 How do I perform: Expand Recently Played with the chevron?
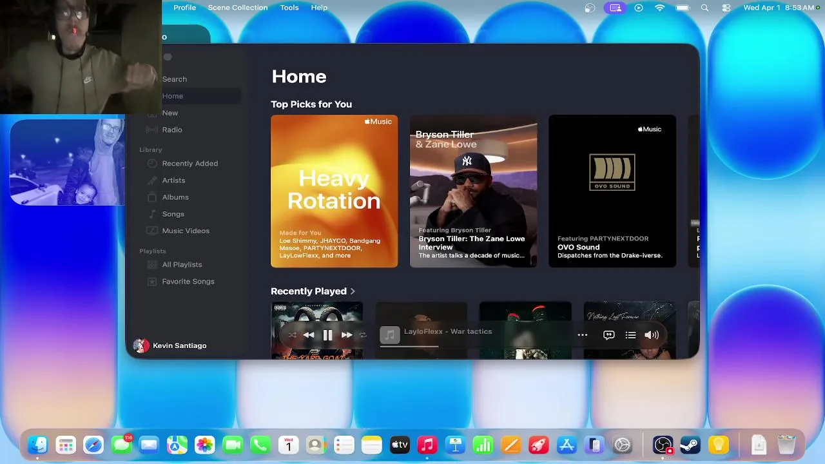[x=353, y=291]
